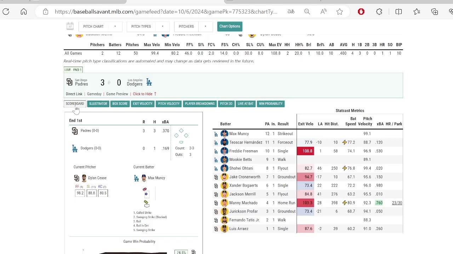Sort batter table by Pitch Velocity column

[365, 121]
